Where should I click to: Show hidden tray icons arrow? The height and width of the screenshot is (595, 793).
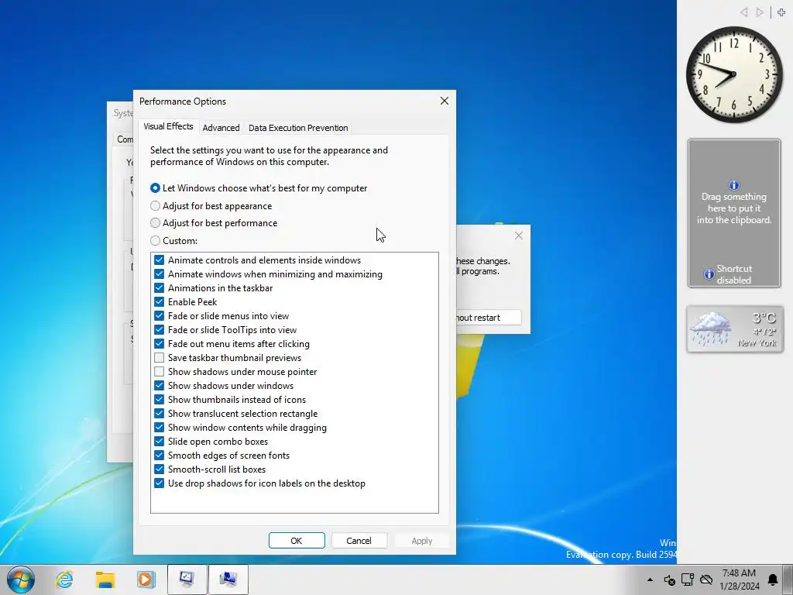650,580
